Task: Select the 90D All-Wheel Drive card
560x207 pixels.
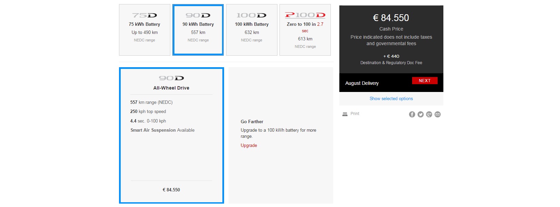Action: point(171,135)
